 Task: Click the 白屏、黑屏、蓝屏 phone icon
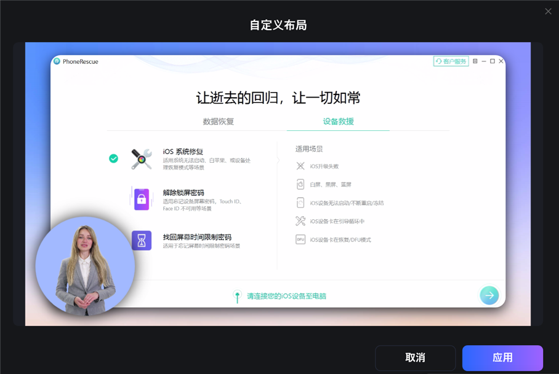coord(300,184)
